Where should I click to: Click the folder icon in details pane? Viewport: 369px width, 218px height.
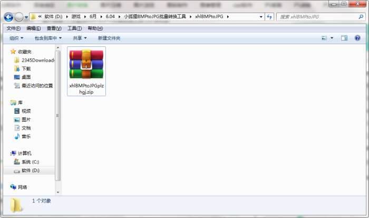click(x=16, y=205)
